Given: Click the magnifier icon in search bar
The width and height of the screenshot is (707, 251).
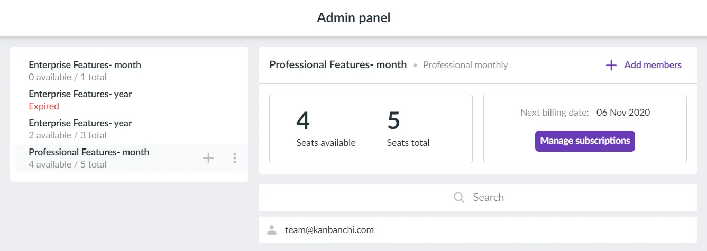Looking at the screenshot, I should click(x=460, y=198).
